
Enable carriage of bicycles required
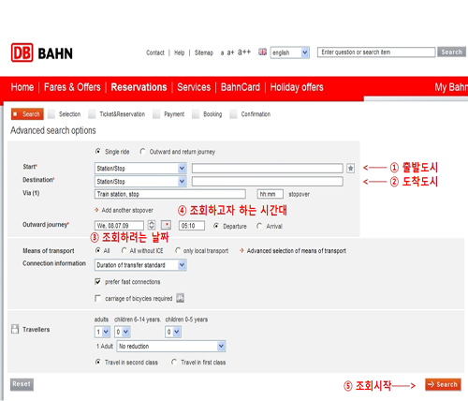(x=97, y=298)
